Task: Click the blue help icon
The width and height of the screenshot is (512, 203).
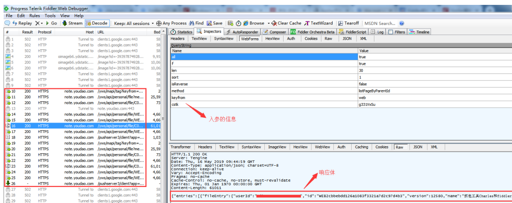Action: click(x=402, y=24)
